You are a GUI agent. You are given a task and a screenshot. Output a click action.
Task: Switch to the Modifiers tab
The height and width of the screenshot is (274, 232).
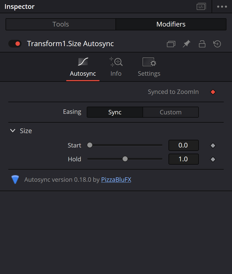click(x=171, y=24)
